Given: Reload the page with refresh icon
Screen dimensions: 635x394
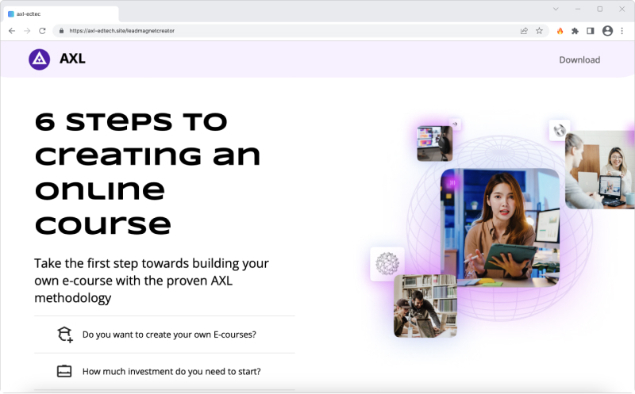Looking at the screenshot, I should click(42, 31).
